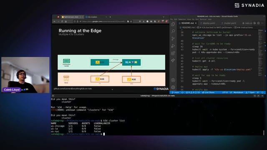Close the K3s clusters browser tab

tap(106, 17)
